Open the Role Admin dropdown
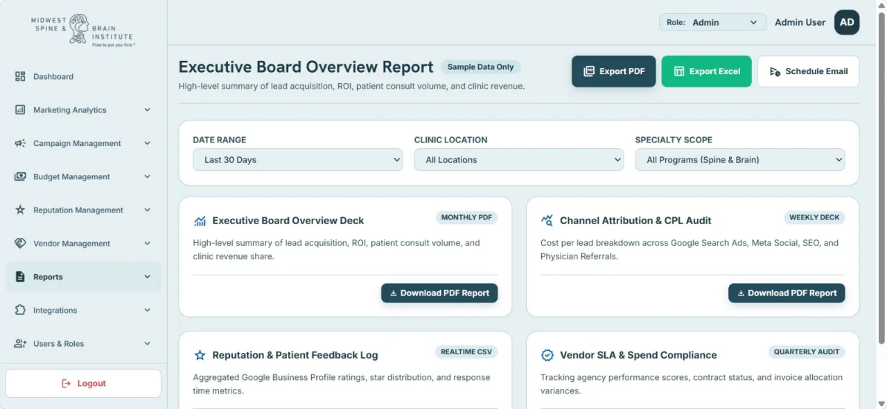The image size is (887, 409). pos(712,22)
